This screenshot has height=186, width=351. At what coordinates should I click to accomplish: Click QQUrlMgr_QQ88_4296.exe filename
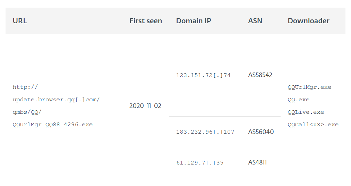(53, 125)
